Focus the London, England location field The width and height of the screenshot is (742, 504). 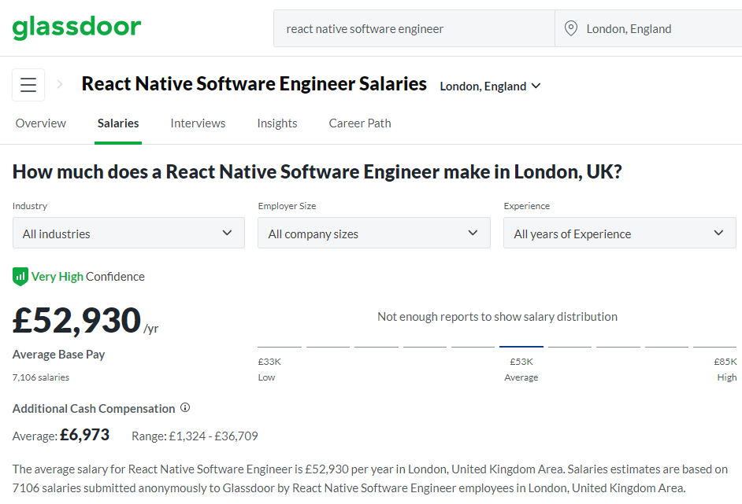pos(648,29)
